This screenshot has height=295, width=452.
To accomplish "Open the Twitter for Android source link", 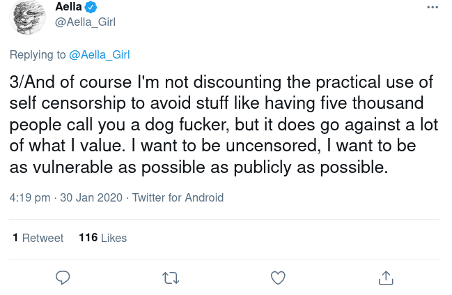I will pyautogui.click(x=178, y=197).
